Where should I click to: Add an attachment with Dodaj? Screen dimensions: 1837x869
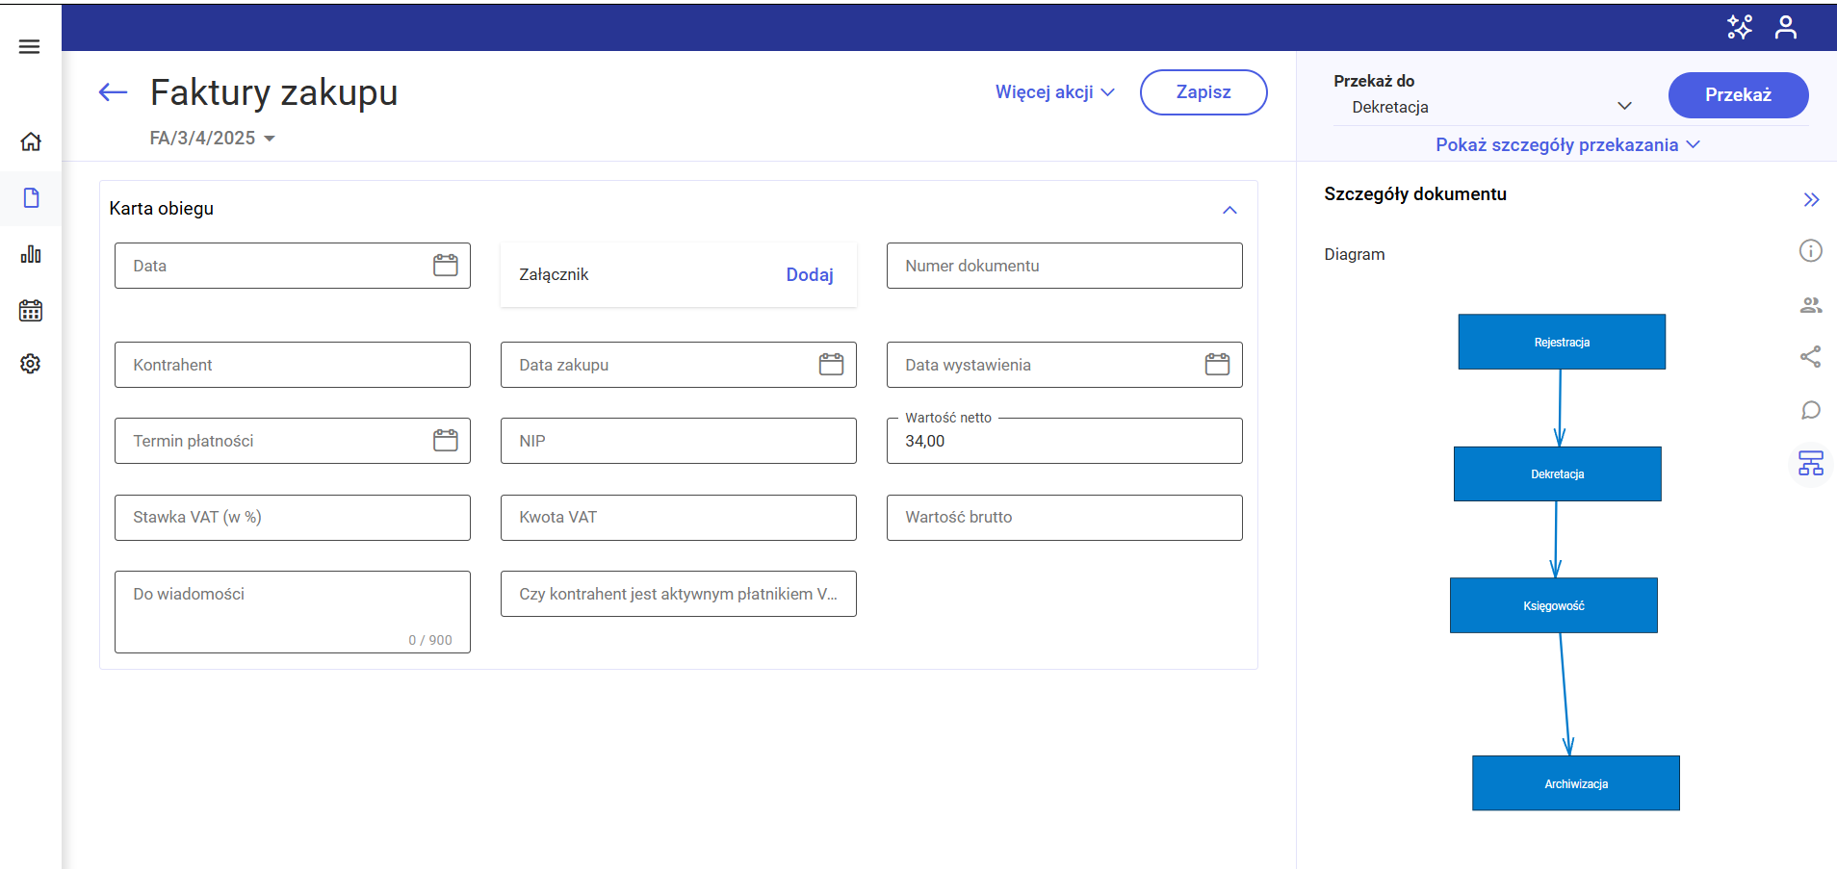tap(810, 275)
